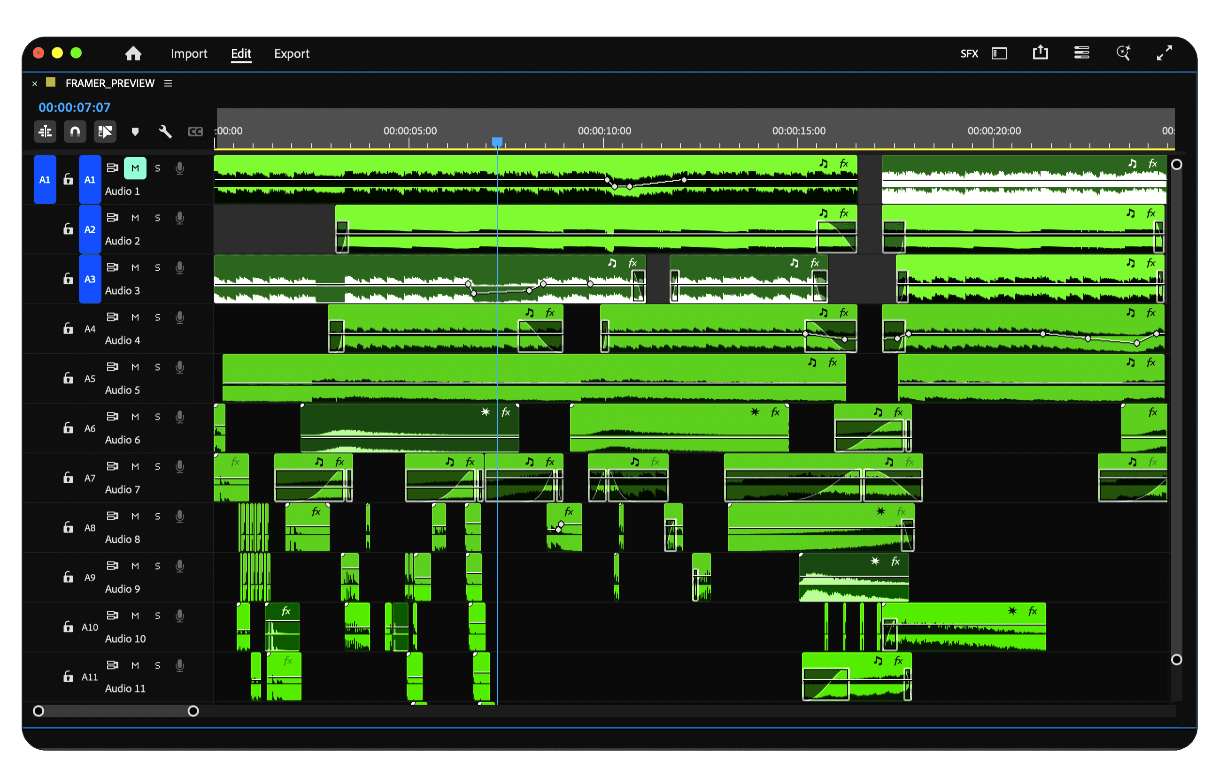
Task: Click the Add Marker icon
Action: pyautogui.click(x=135, y=131)
